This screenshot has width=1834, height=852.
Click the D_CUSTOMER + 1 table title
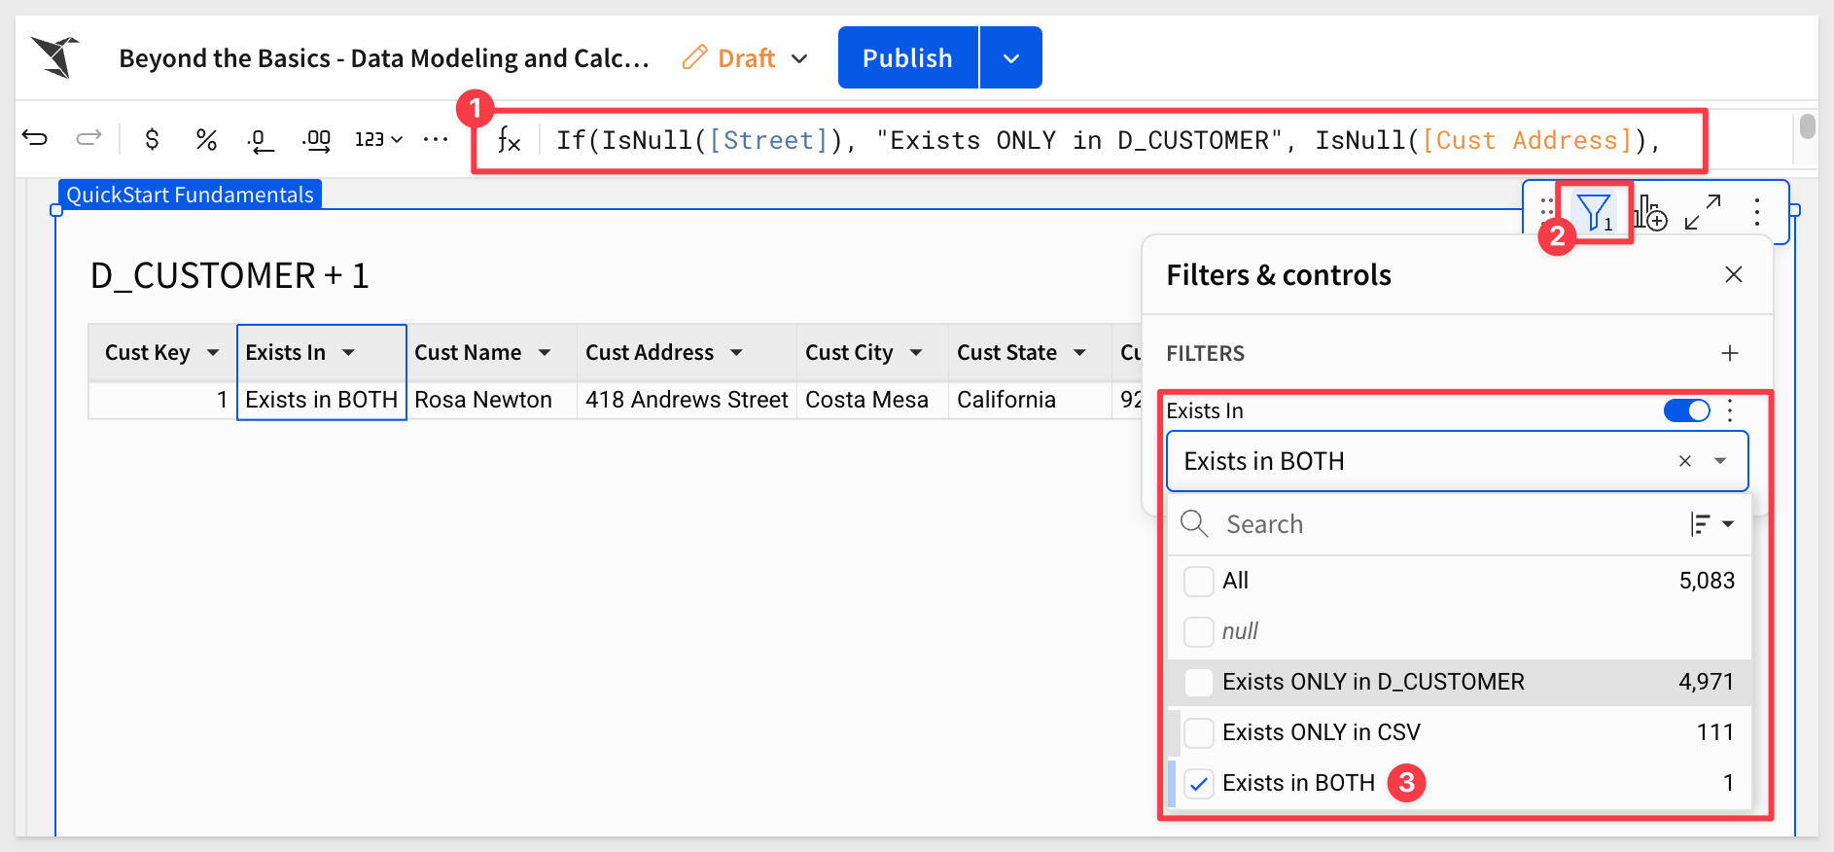click(229, 276)
